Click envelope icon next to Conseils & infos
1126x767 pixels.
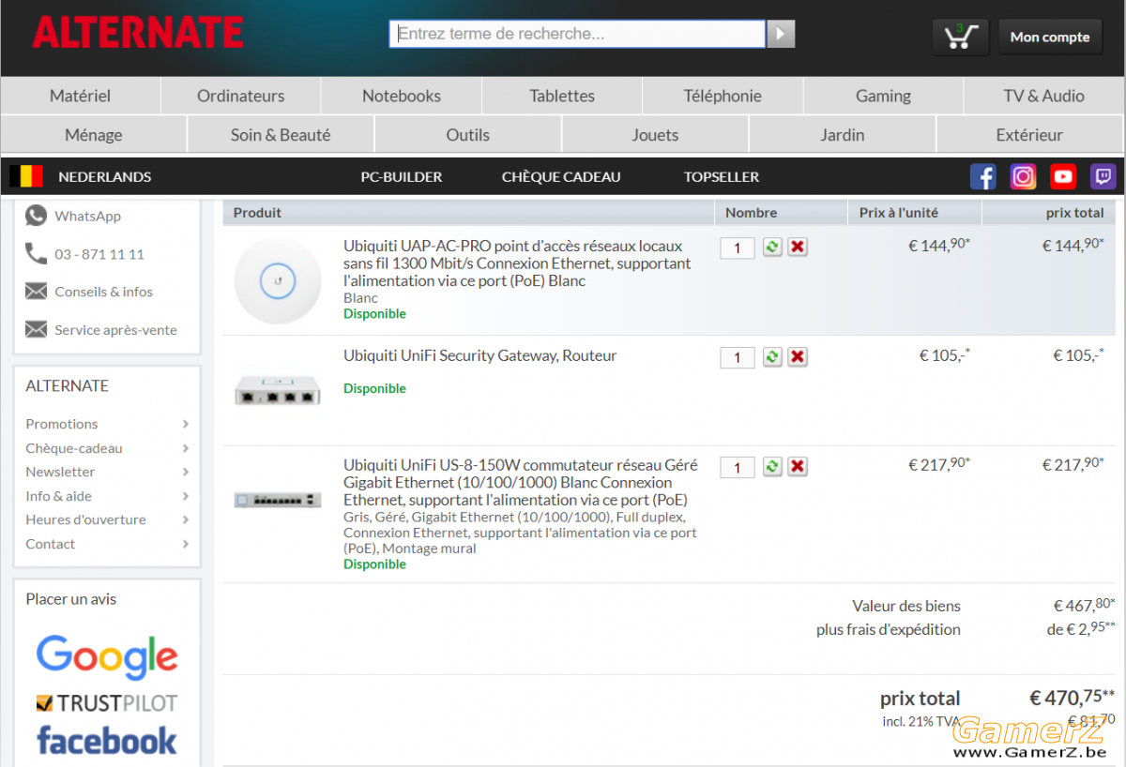36,292
